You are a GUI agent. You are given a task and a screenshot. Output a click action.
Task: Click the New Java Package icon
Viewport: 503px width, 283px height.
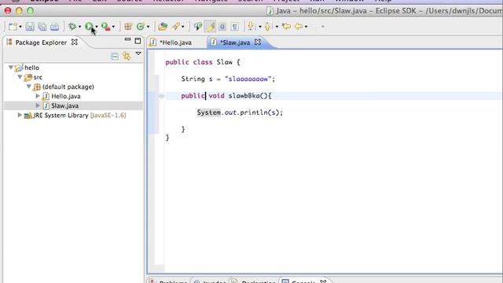128,27
